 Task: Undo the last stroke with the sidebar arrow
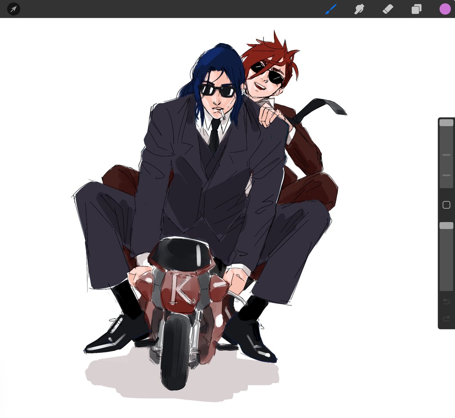click(x=446, y=302)
